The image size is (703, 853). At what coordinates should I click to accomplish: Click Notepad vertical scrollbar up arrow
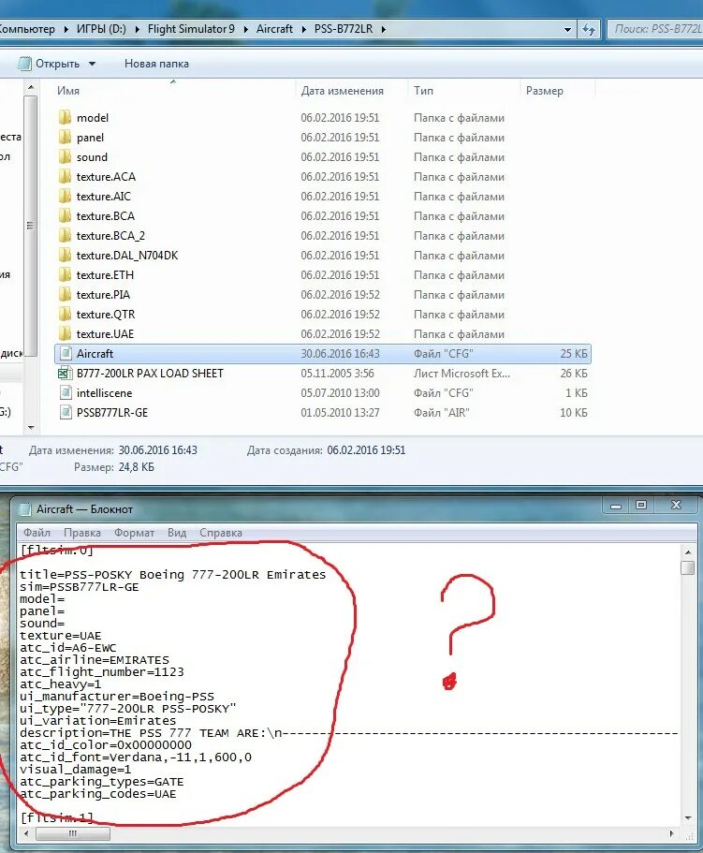[688, 552]
